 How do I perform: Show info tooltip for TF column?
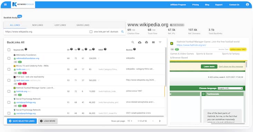coord(79,49)
